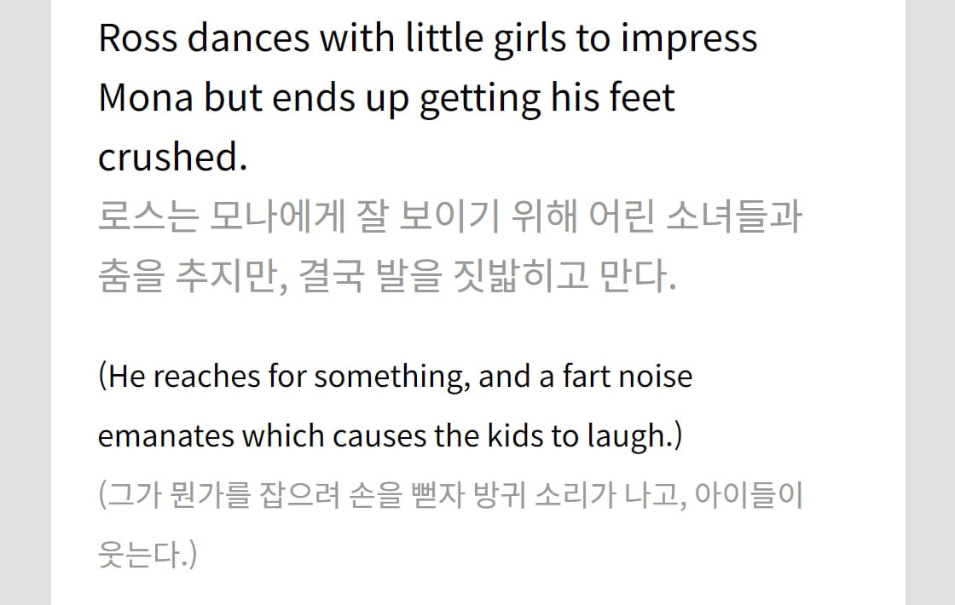Image resolution: width=955 pixels, height=605 pixels.
Task: Click the Korean line starting "(그가 뭔가를"
Action: [x=451, y=495]
